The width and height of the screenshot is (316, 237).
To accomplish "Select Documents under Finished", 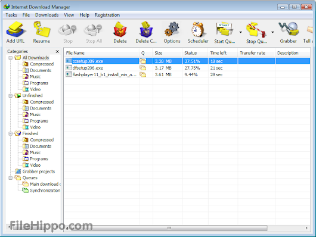I will tap(41, 146).
